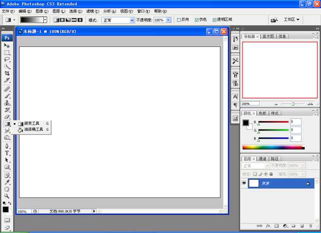
Task: Click the Gradient tool in toolbox
Action: click(x=7, y=124)
